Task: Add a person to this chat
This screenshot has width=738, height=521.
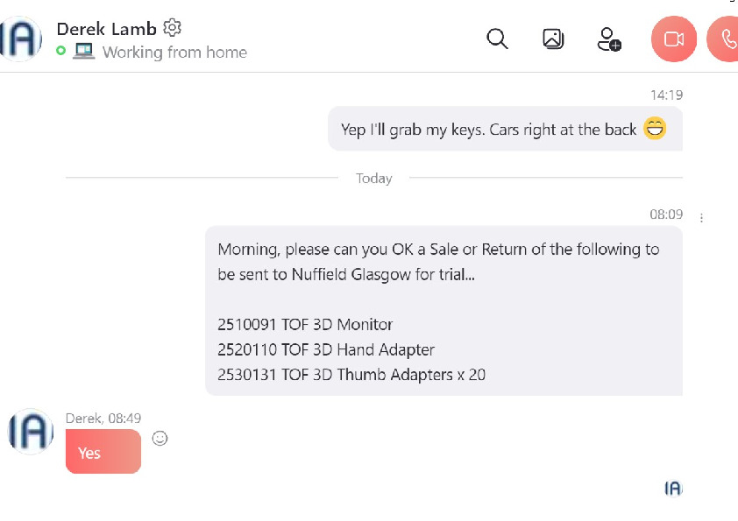Action: [608, 39]
